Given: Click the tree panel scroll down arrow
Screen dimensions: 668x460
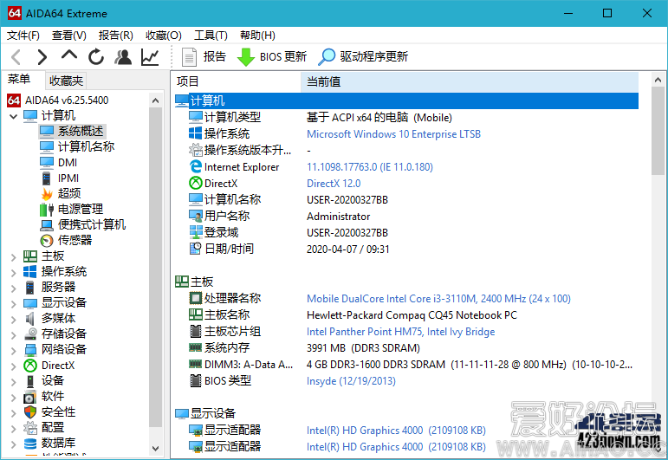Looking at the screenshot, I should [155, 449].
